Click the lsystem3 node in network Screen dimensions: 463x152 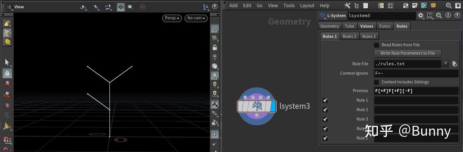(x=257, y=107)
